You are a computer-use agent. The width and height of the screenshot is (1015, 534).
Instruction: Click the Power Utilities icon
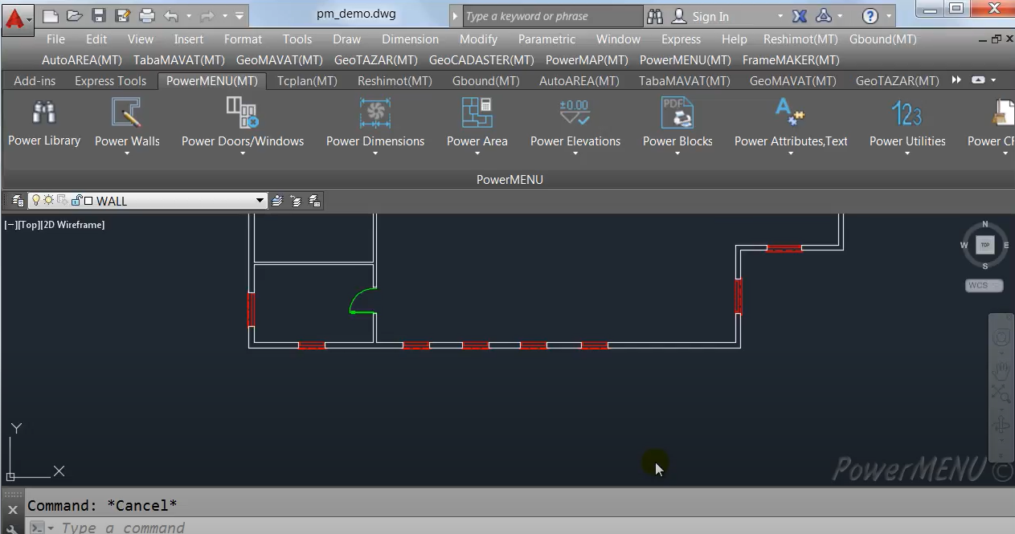point(907,112)
